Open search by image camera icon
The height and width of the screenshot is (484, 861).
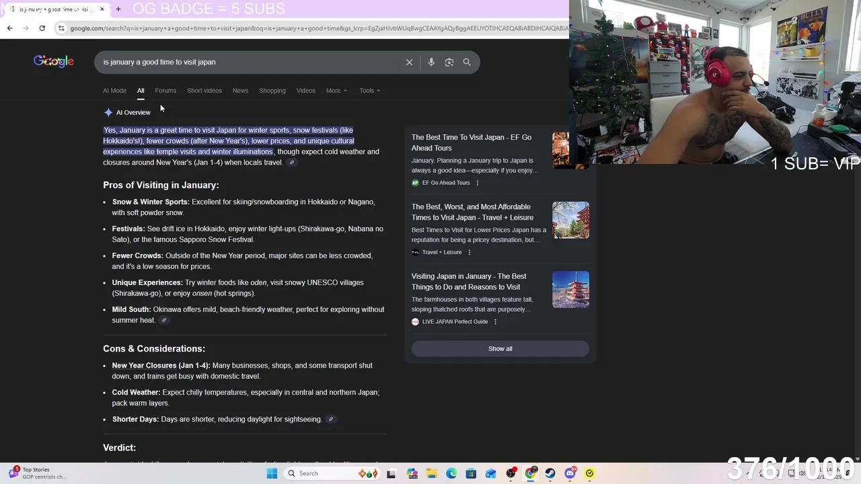click(449, 62)
